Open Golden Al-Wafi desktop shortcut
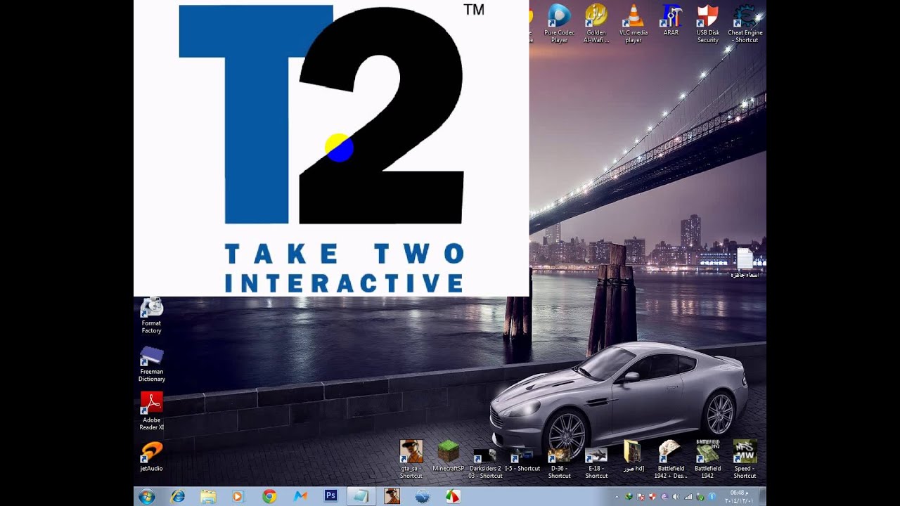 (596, 22)
